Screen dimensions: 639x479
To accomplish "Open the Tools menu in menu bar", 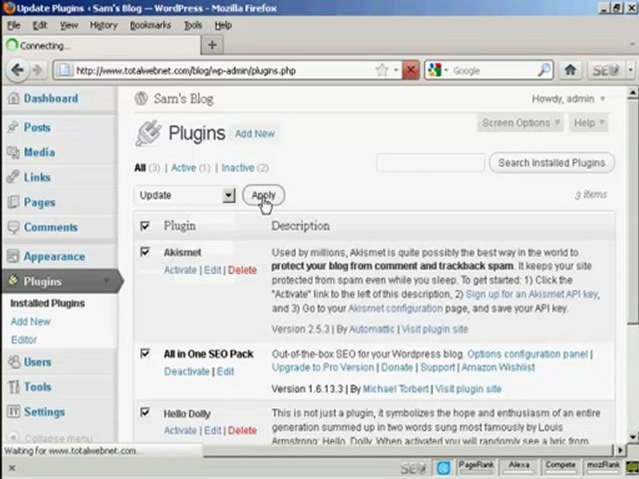I will pos(193,25).
